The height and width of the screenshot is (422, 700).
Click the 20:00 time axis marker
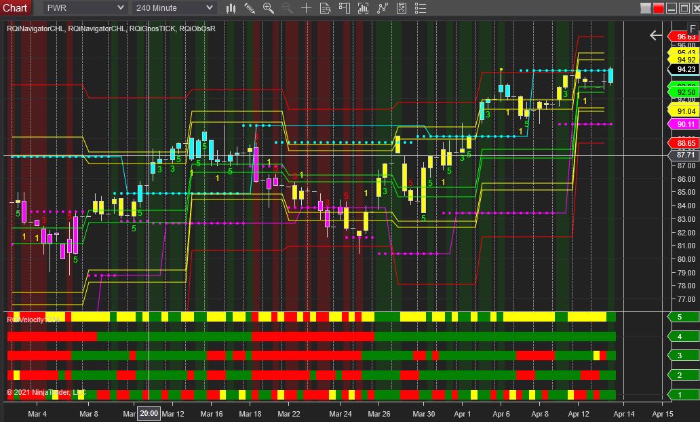149,413
